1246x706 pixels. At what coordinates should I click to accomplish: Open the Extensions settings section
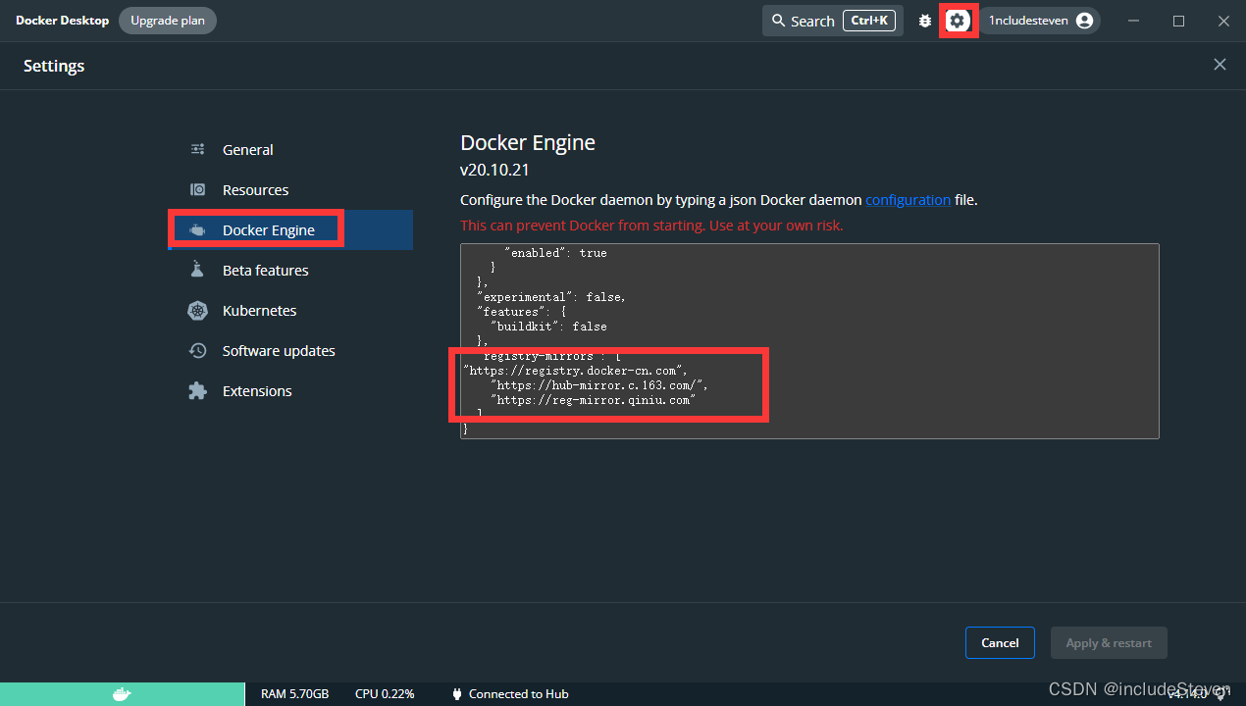click(x=290, y=391)
